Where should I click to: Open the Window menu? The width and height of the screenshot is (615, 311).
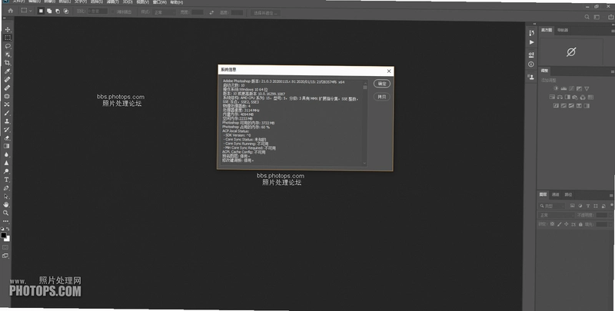(159, 2)
